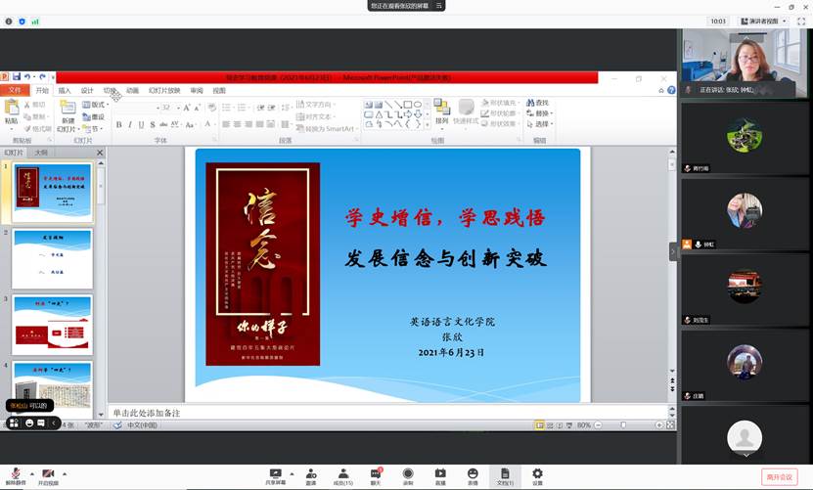Viewport: 813px width, 490px height.
Task: Open the Insert ribbon tab
Action: coord(65,90)
